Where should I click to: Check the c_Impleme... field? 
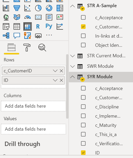point(83,116)
